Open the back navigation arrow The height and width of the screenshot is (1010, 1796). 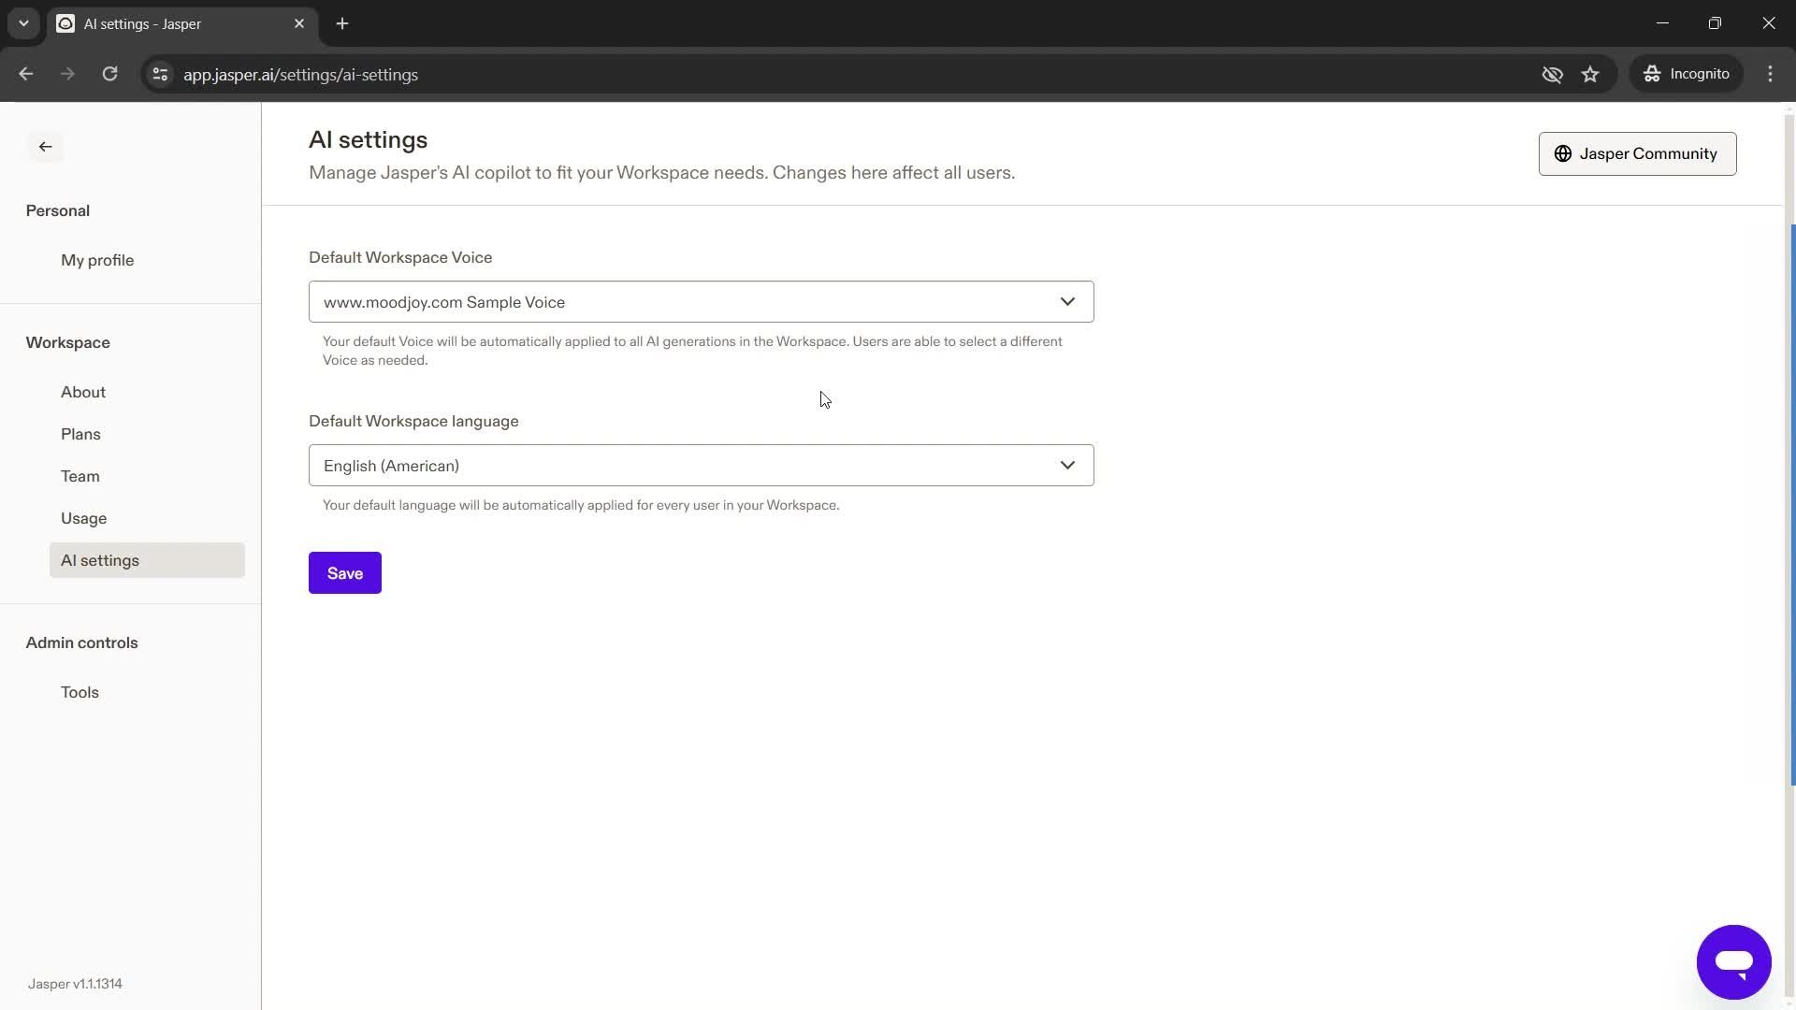click(x=46, y=146)
